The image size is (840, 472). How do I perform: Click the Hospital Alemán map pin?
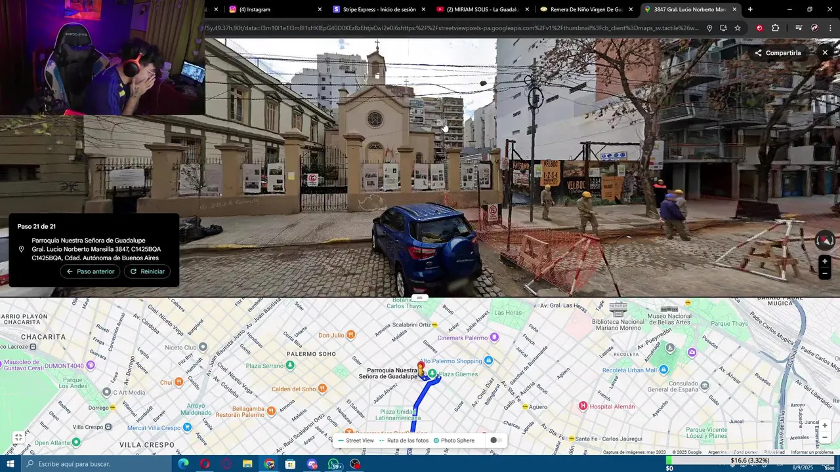(583, 406)
